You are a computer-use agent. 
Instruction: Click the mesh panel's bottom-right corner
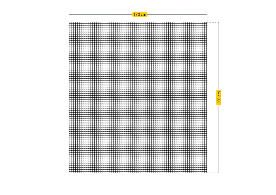pyautogui.click(x=207, y=171)
